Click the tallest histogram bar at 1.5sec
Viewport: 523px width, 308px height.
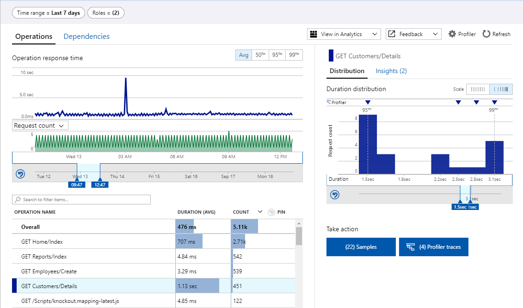point(368,144)
